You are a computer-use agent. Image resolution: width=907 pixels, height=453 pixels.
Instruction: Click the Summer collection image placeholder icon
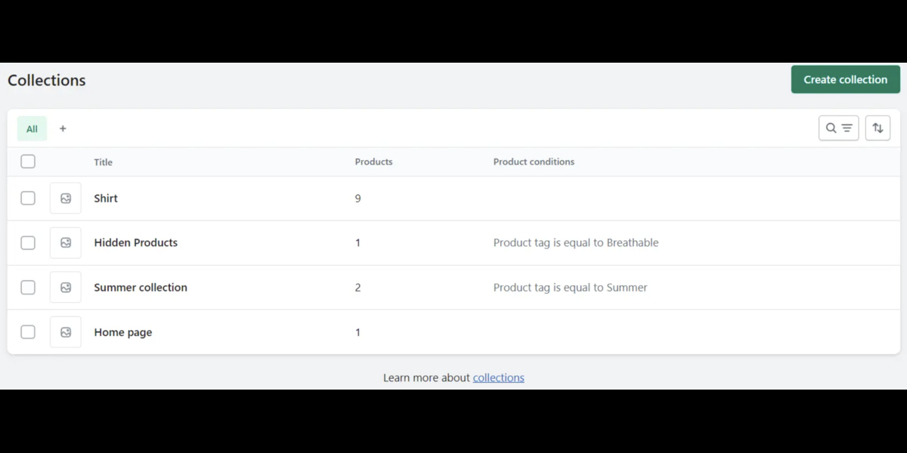click(66, 288)
